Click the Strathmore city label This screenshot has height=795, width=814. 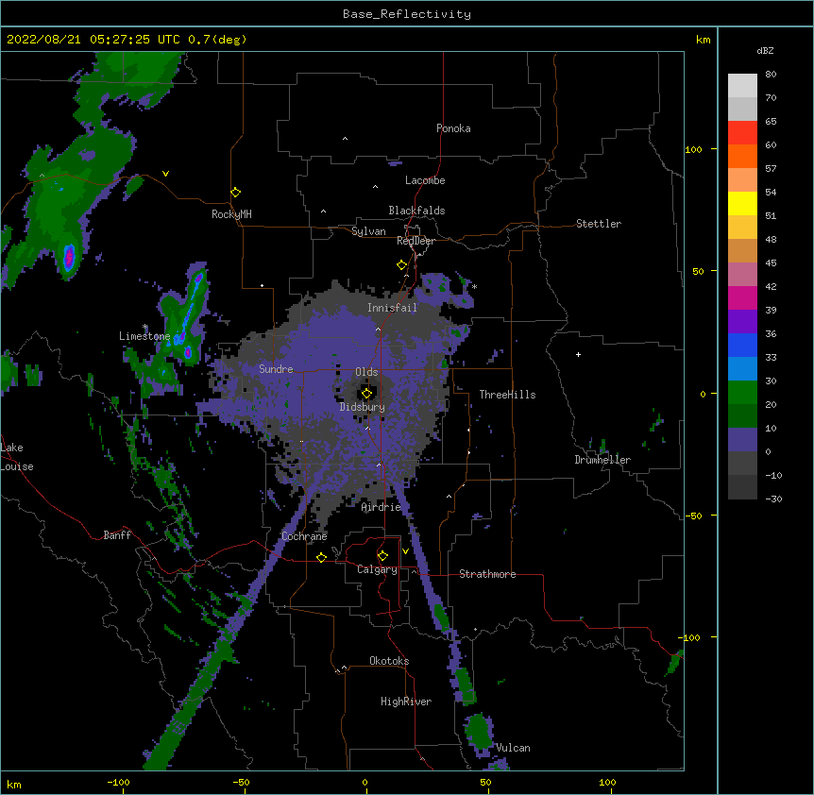pos(487,574)
